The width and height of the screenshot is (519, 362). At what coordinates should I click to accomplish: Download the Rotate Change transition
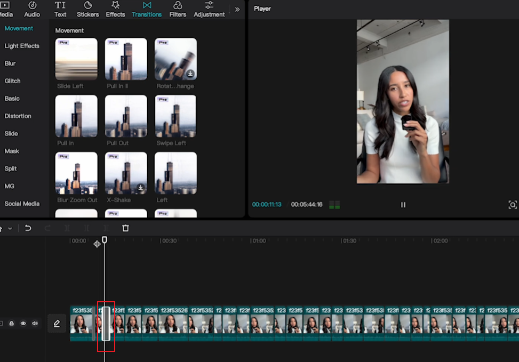(x=190, y=74)
